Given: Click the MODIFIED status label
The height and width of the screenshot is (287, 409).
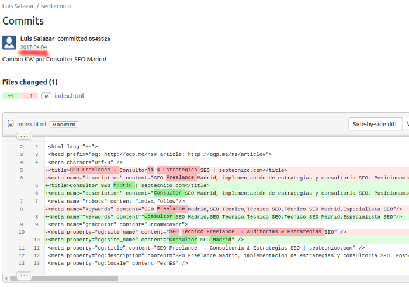Looking at the screenshot, I should [x=64, y=125].
